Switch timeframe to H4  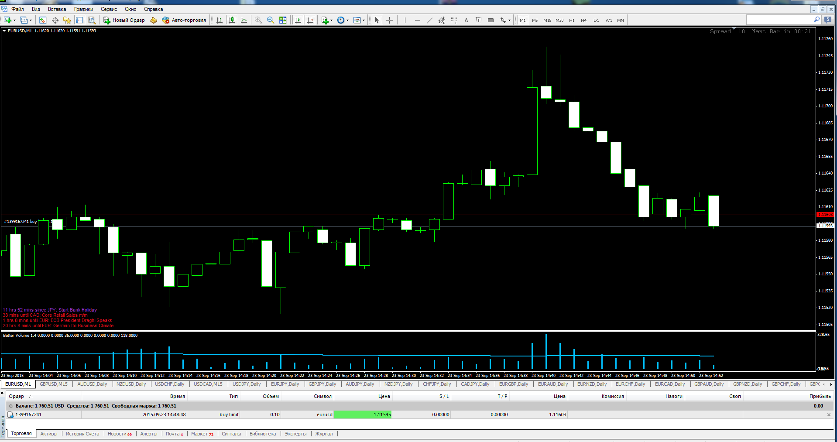tap(584, 20)
